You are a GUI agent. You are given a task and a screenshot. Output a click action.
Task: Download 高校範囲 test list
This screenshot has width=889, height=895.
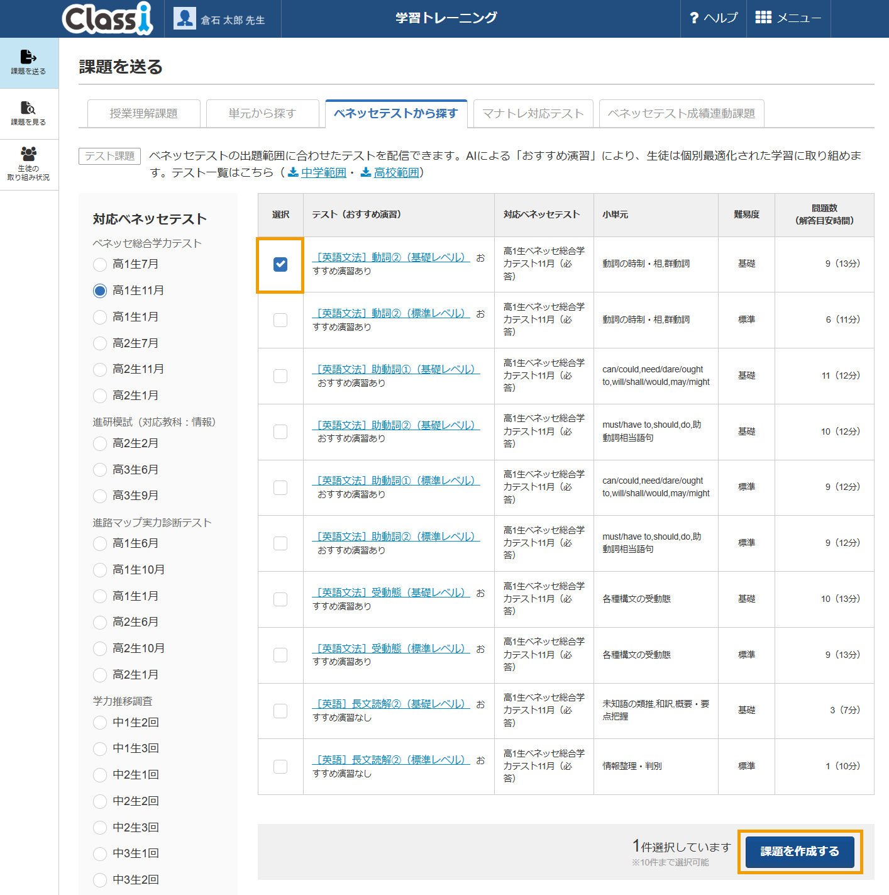click(396, 172)
